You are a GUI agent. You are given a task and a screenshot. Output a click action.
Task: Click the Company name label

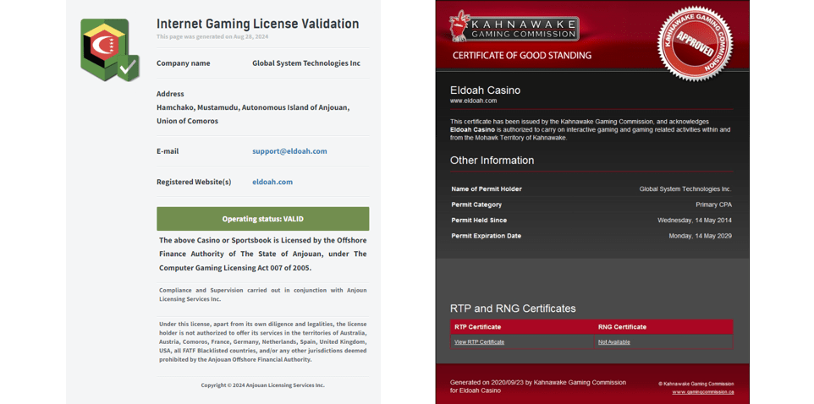[x=184, y=63]
